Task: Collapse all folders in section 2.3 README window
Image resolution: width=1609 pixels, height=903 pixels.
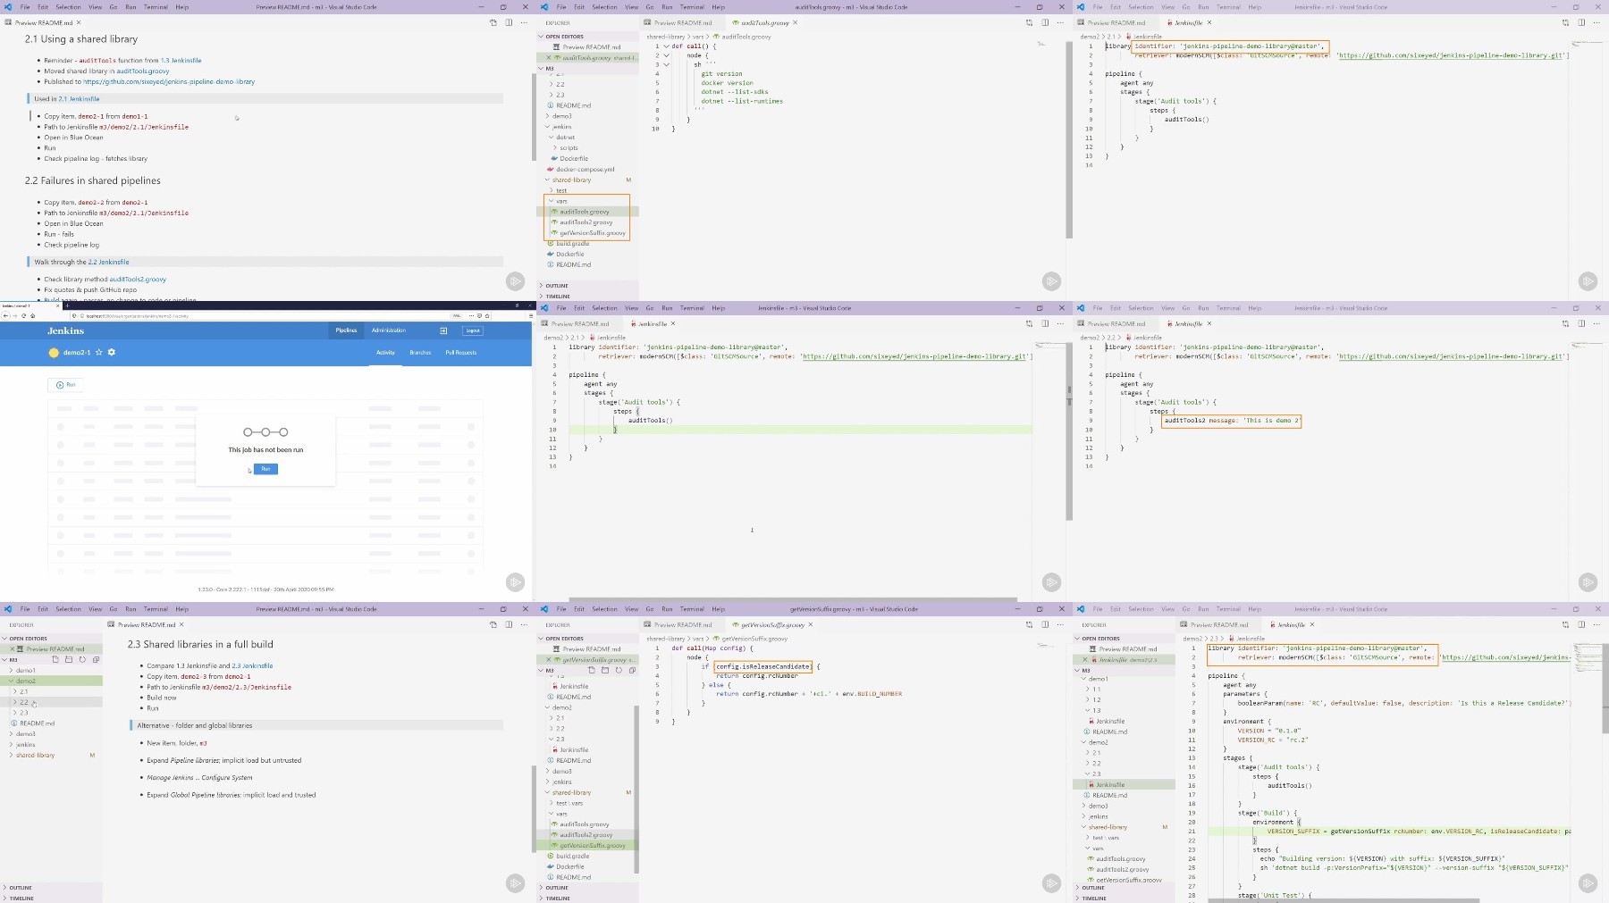Action: (x=96, y=660)
